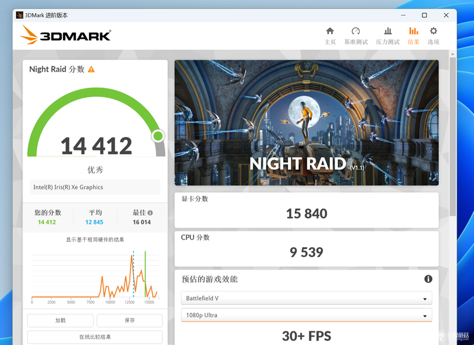The width and height of the screenshot is (474, 345).
Task: Click the info icon for estimated game performance
Action: (x=428, y=279)
